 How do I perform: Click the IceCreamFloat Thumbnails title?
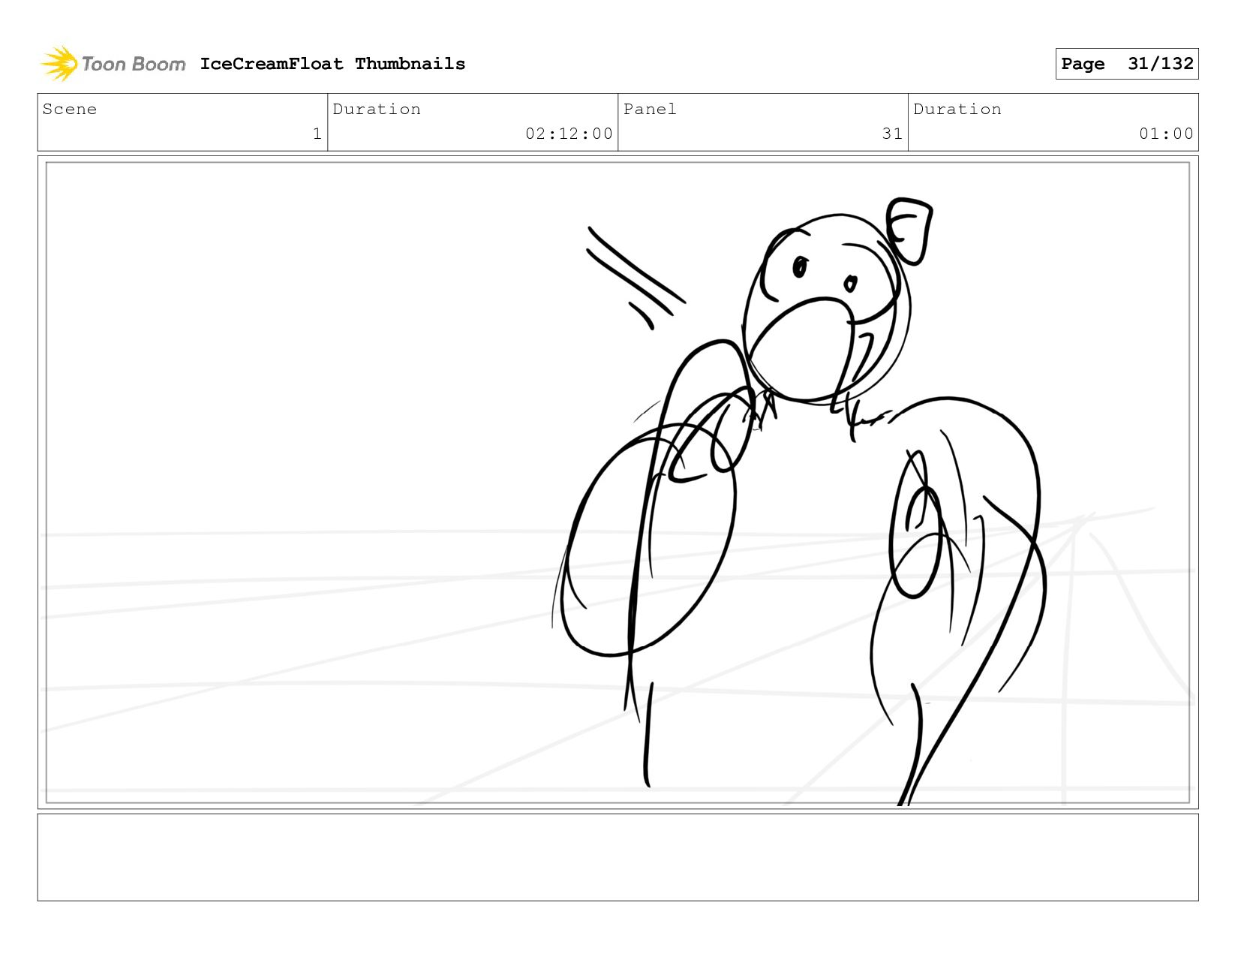(x=332, y=64)
